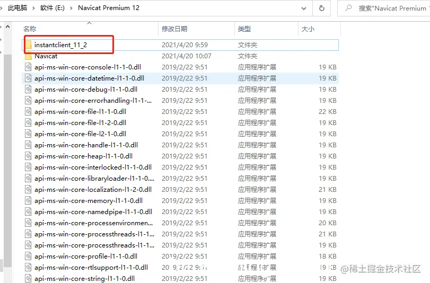The height and width of the screenshot is (283, 430).
Task: Select api-ms-win-core-localization-l1-2-0.dll name
Action: click(x=93, y=190)
